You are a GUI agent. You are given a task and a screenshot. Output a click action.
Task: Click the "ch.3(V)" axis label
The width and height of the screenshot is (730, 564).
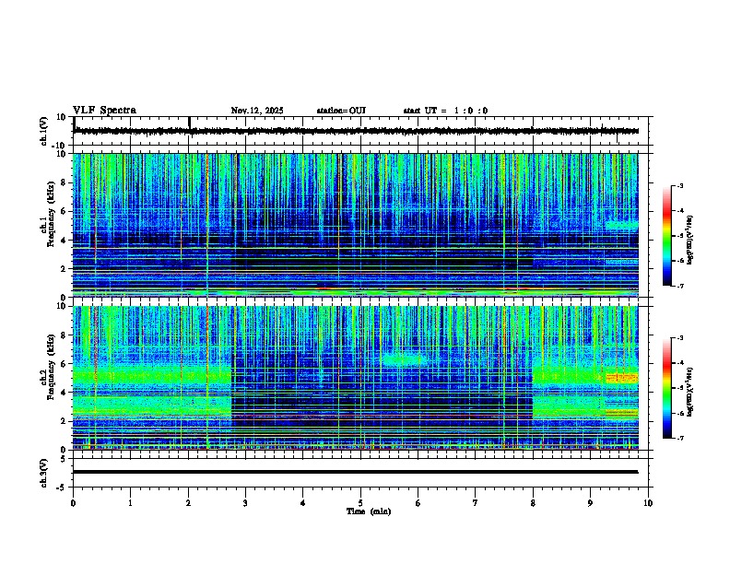tap(44, 473)
